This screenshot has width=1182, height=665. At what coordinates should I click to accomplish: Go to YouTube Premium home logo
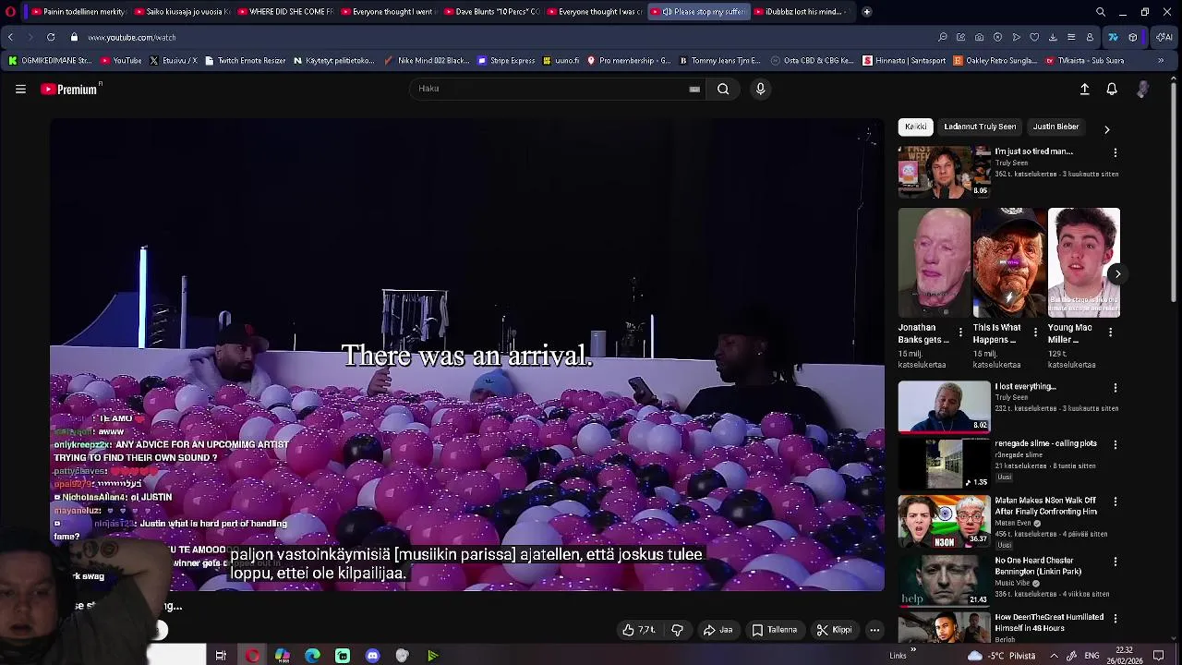coord(69,89)
